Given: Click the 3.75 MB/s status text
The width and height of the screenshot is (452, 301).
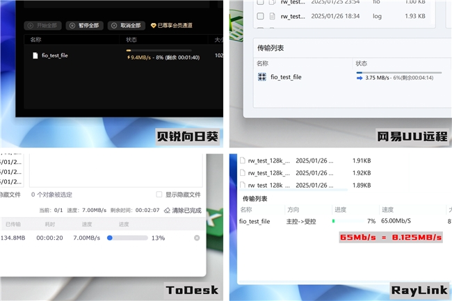Looking at the screenshot, I should 399,78.
